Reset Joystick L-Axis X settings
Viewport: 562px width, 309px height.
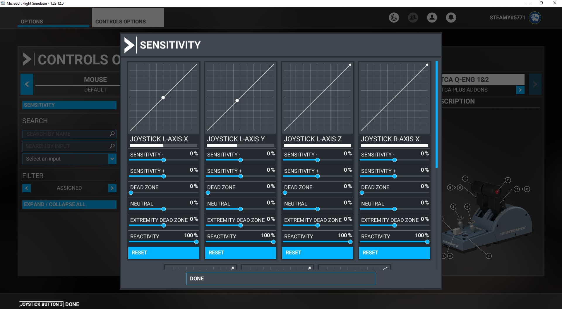(164, 253)
